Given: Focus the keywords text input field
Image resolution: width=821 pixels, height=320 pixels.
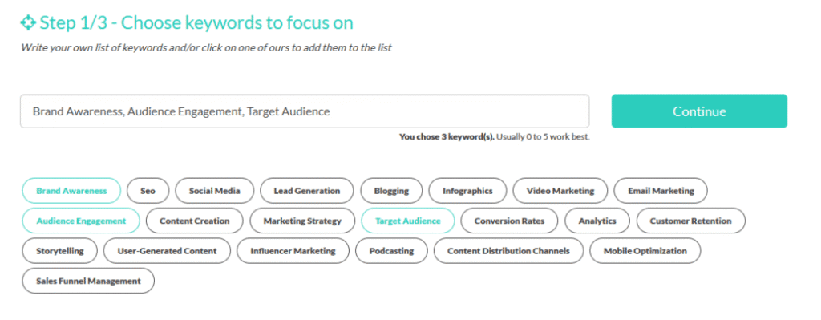Looking at the screenshot, I should (305, 111).
